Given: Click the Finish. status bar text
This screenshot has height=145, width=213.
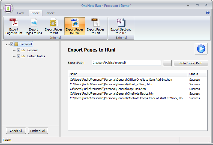Looking at the screenshot, I should [x=7, y=140].
